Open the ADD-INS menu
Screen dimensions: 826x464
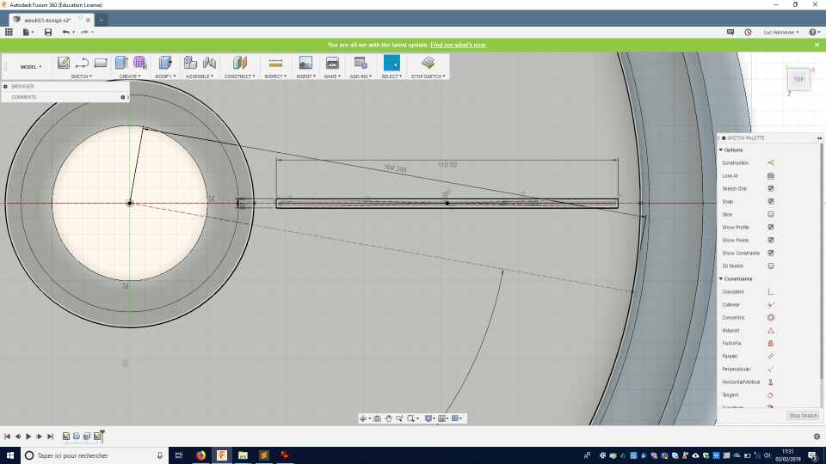click(x=361, y=76)
